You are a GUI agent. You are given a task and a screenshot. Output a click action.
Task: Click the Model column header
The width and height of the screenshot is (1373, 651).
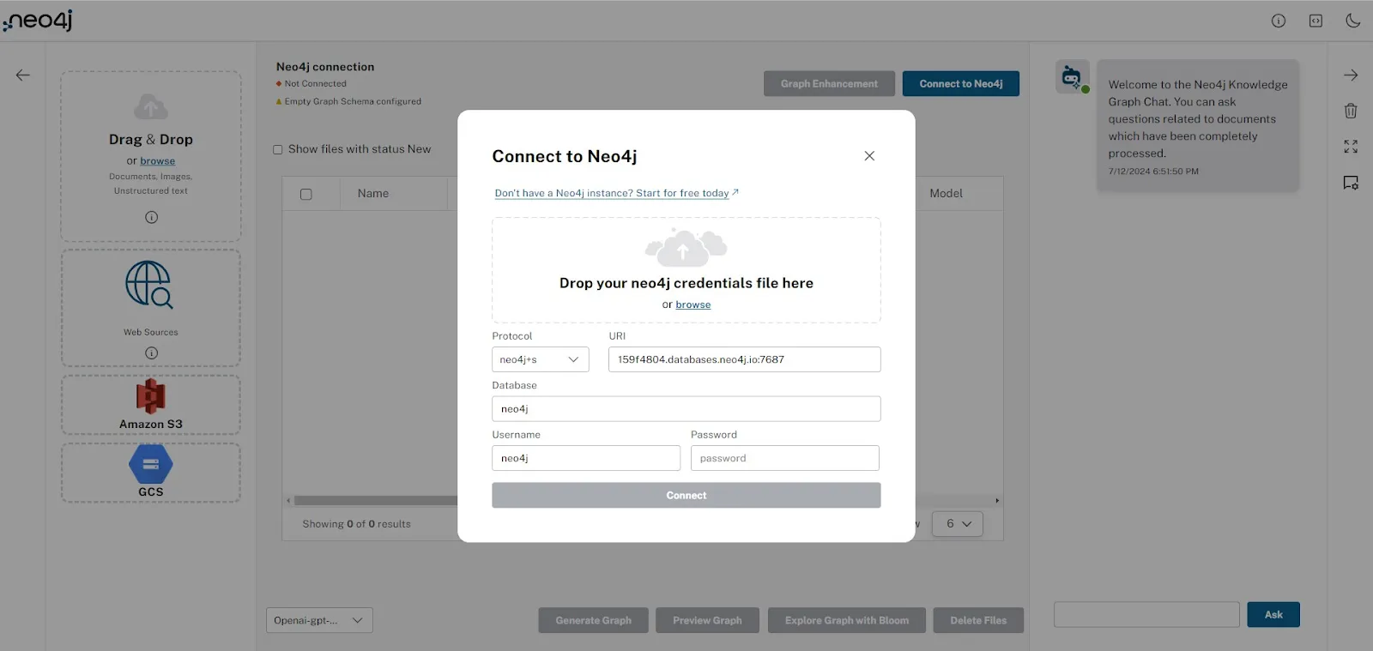(947, 194)
